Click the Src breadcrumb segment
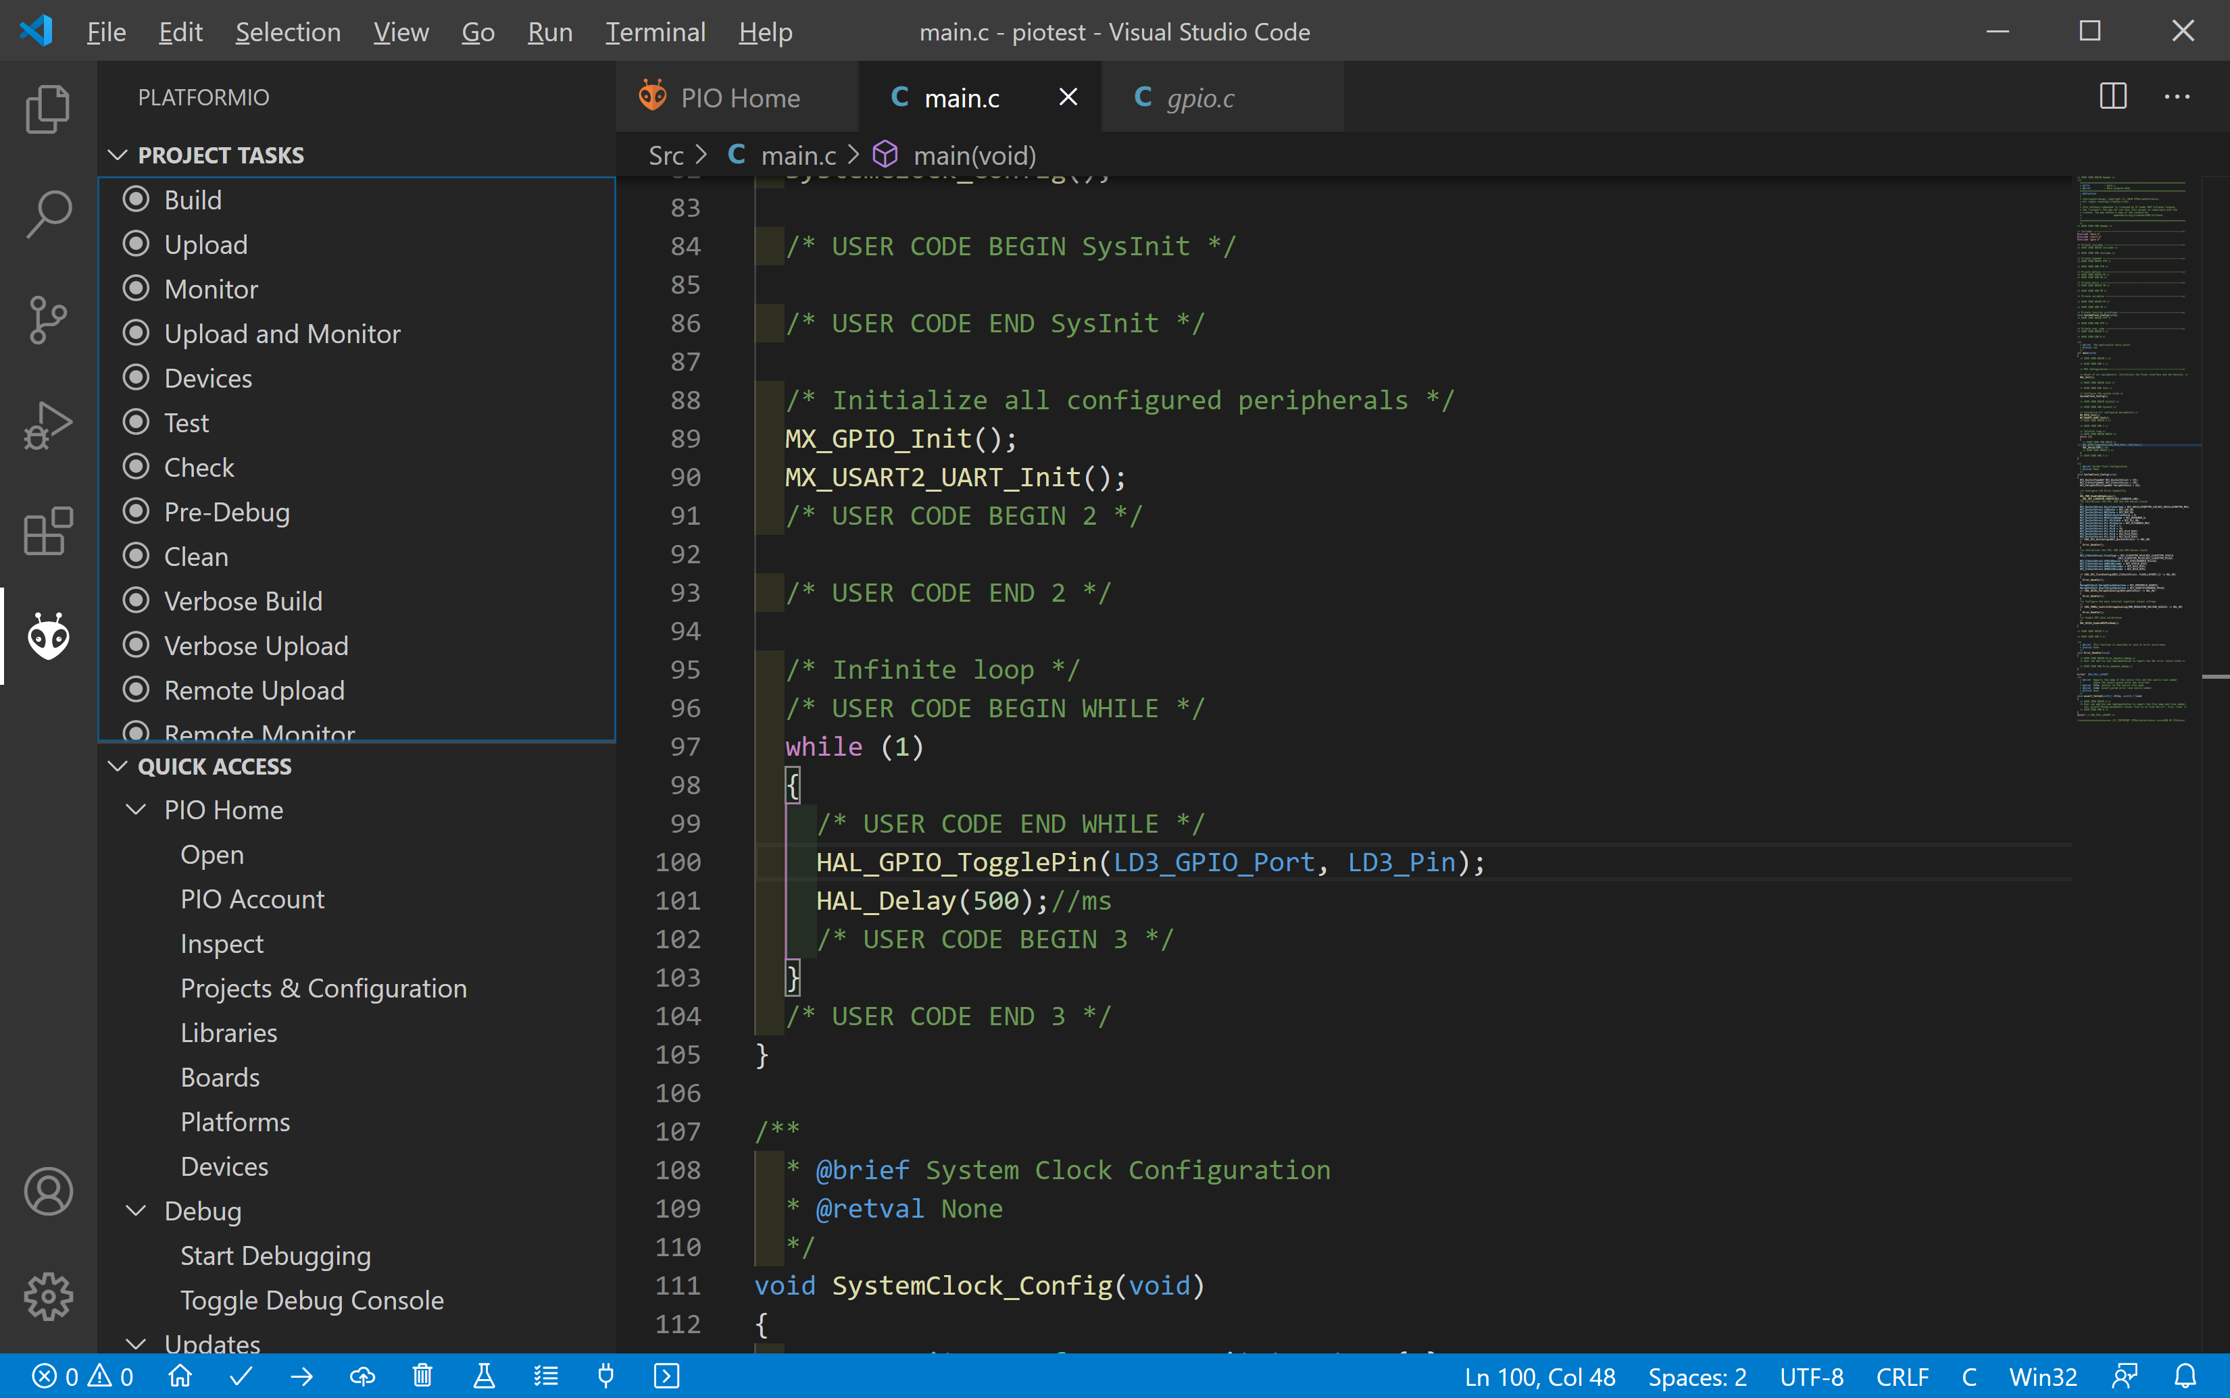Screen dimensions: 2230x1398 666,155
